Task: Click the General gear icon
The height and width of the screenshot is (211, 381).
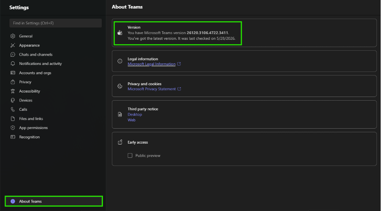Action: 13,36
